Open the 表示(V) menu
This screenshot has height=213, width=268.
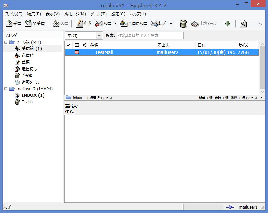click(53, 14)
